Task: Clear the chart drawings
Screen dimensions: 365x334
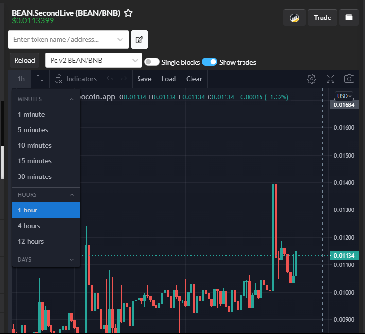Action: (194, 79)
